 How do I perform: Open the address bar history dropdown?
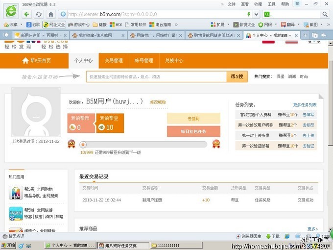pos(257,14)
